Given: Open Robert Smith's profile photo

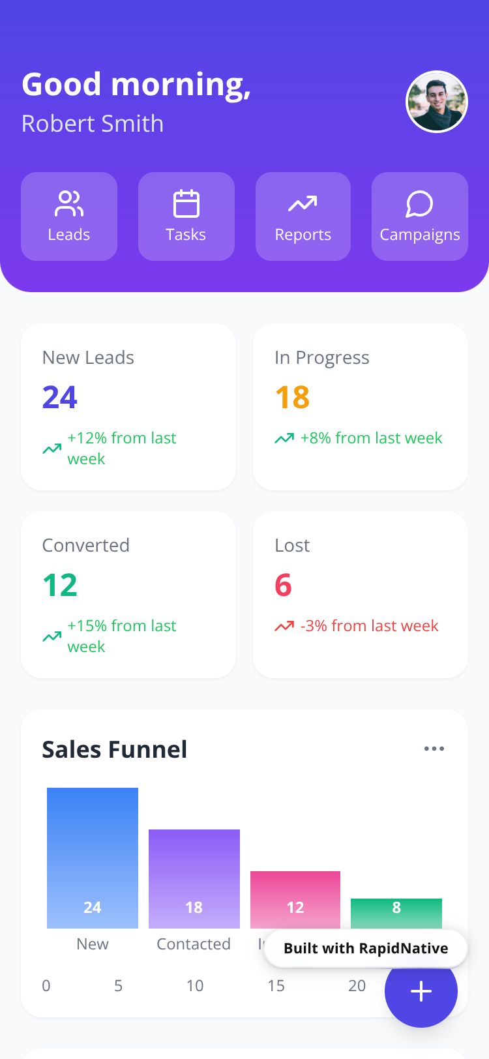Looking at the screenshot, I should (436, 102).
